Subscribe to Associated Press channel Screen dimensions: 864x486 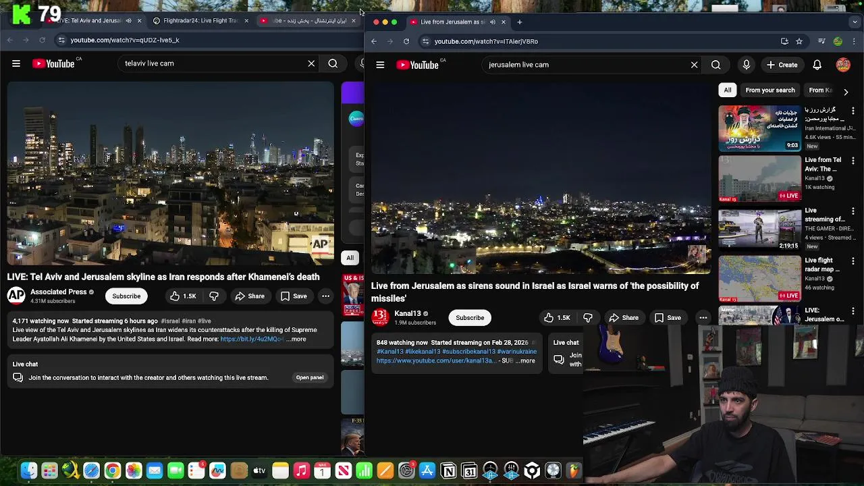[x=126, y=296]
